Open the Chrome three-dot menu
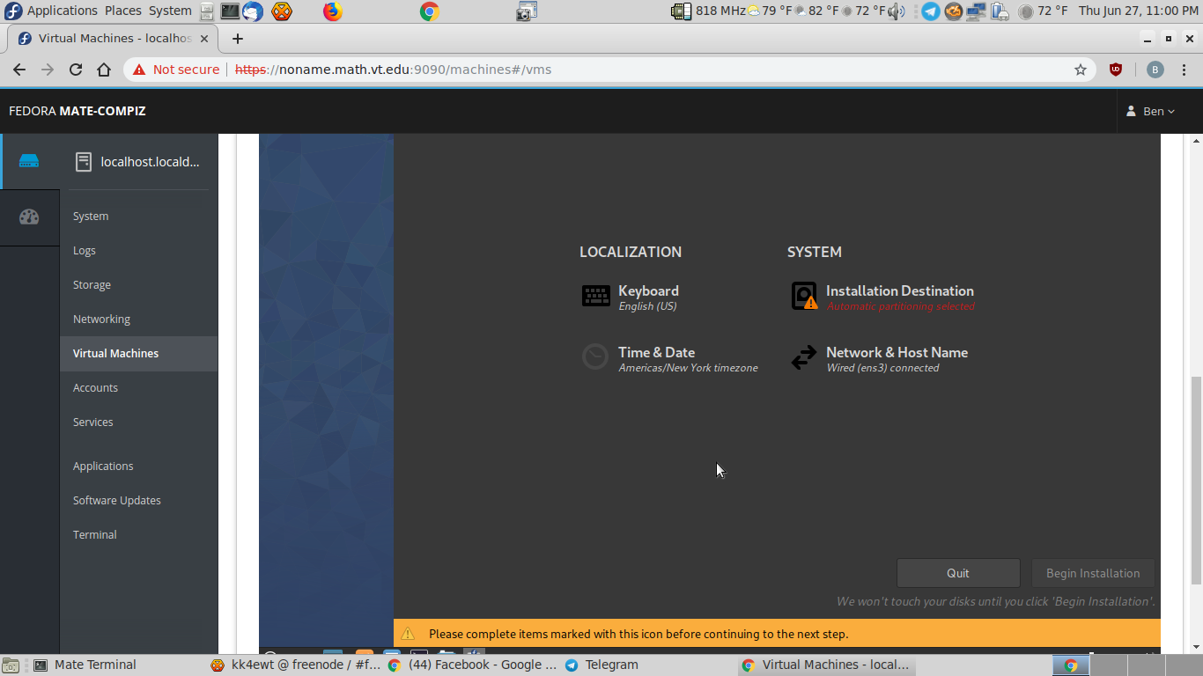This screenshot has height=676, width=1203. click(1185, 70)
